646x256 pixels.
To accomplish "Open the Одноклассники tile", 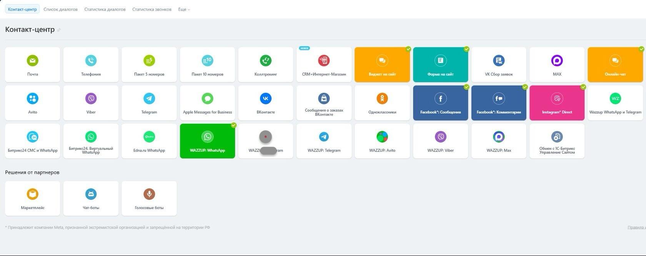I will [x=382, y=103].
